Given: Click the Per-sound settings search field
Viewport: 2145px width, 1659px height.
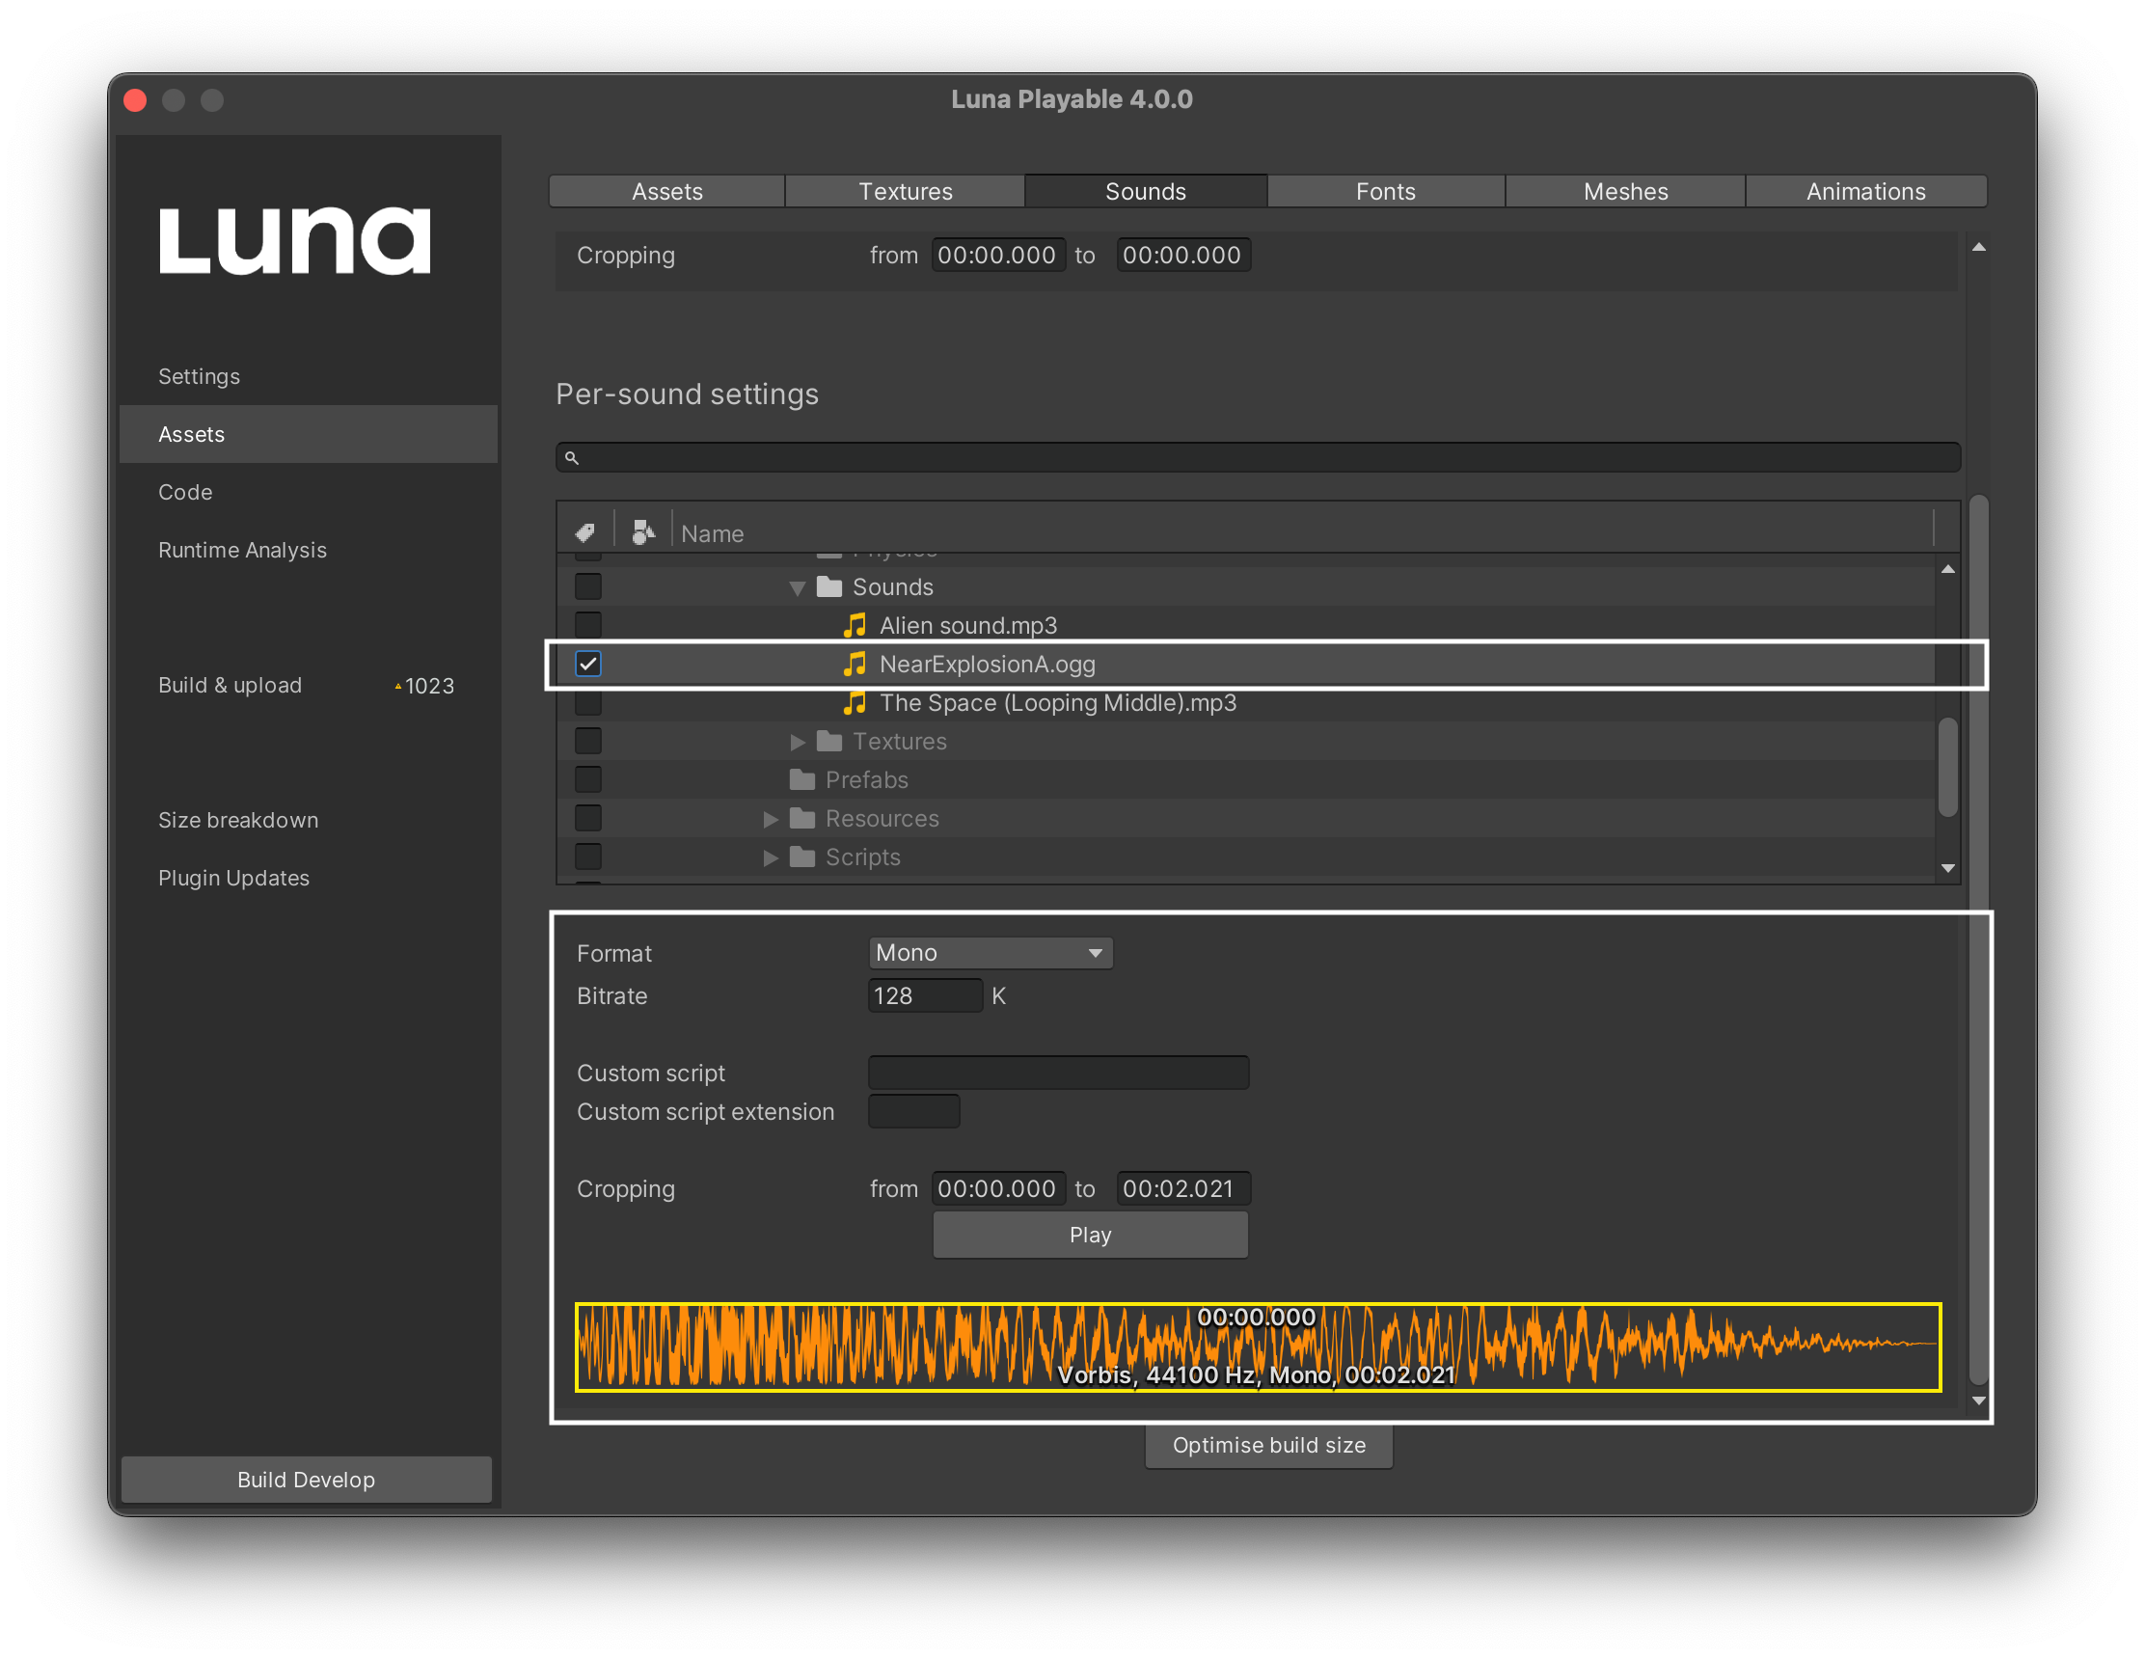Looking at the screenshot, I should pos(1258,458).
